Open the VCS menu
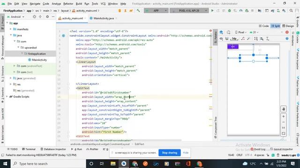Image resolution: width=300 pixels, height=168 pixels. coord(103,4)
